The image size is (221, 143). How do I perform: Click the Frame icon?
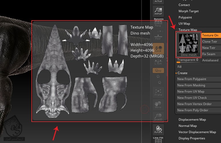pyautogui.click(x=158, y=92)
